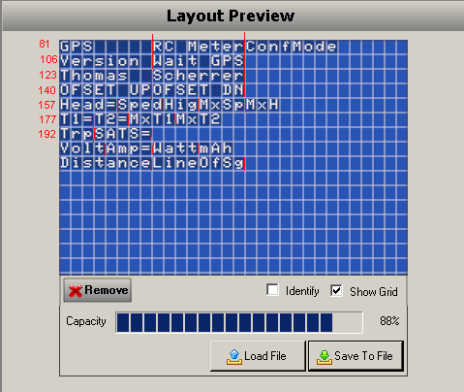Click the red X Remove icon
The image size is (464, 392).
pyautogui.click(x=76, y=290)
